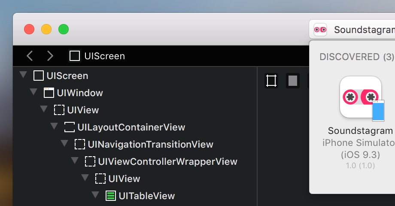The width and height of the screenshot is (395, 206).
Task: Click the UIWindow icon in the tree
Action: [49, 93]
